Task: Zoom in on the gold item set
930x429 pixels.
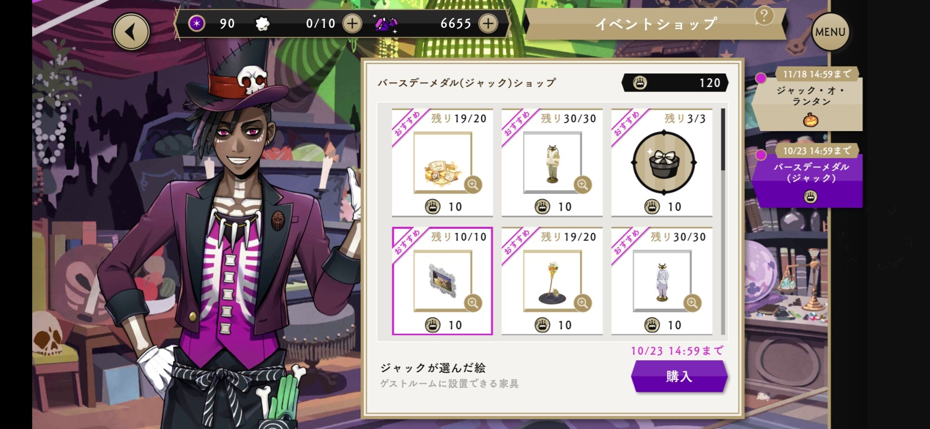Action: click(x=473, y=185)
